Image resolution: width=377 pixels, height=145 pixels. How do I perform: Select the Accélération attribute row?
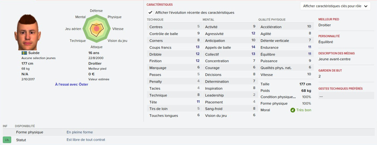[285, 27]
